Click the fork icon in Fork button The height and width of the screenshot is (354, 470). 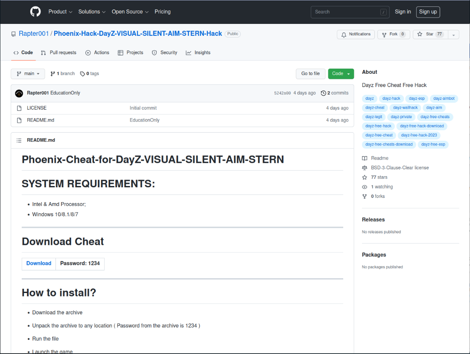tap(384, 35)
